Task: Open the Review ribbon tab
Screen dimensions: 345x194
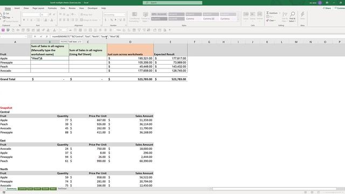Action: pyautogui.click(x=72, y=8)
